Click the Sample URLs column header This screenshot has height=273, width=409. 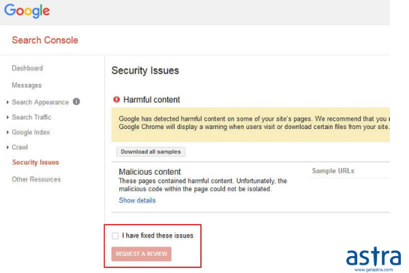point(333,171)
